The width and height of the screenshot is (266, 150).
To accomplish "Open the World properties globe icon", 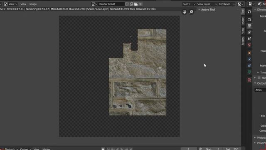I will (x=249, y=45).
